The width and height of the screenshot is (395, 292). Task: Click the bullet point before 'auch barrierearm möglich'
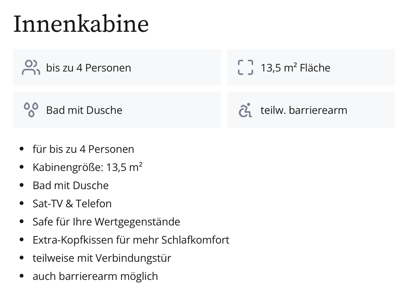(x=22, y=276)
